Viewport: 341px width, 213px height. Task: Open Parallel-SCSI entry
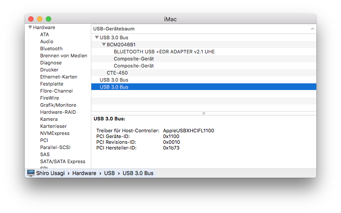tap(55, 148)
